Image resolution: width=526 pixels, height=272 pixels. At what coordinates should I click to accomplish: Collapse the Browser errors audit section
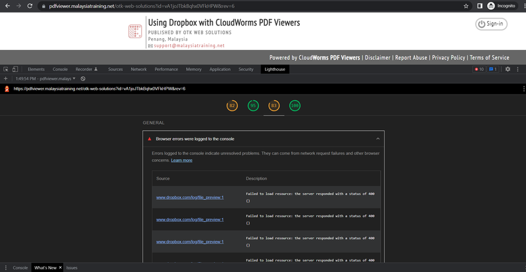click(x=377, y=139)
